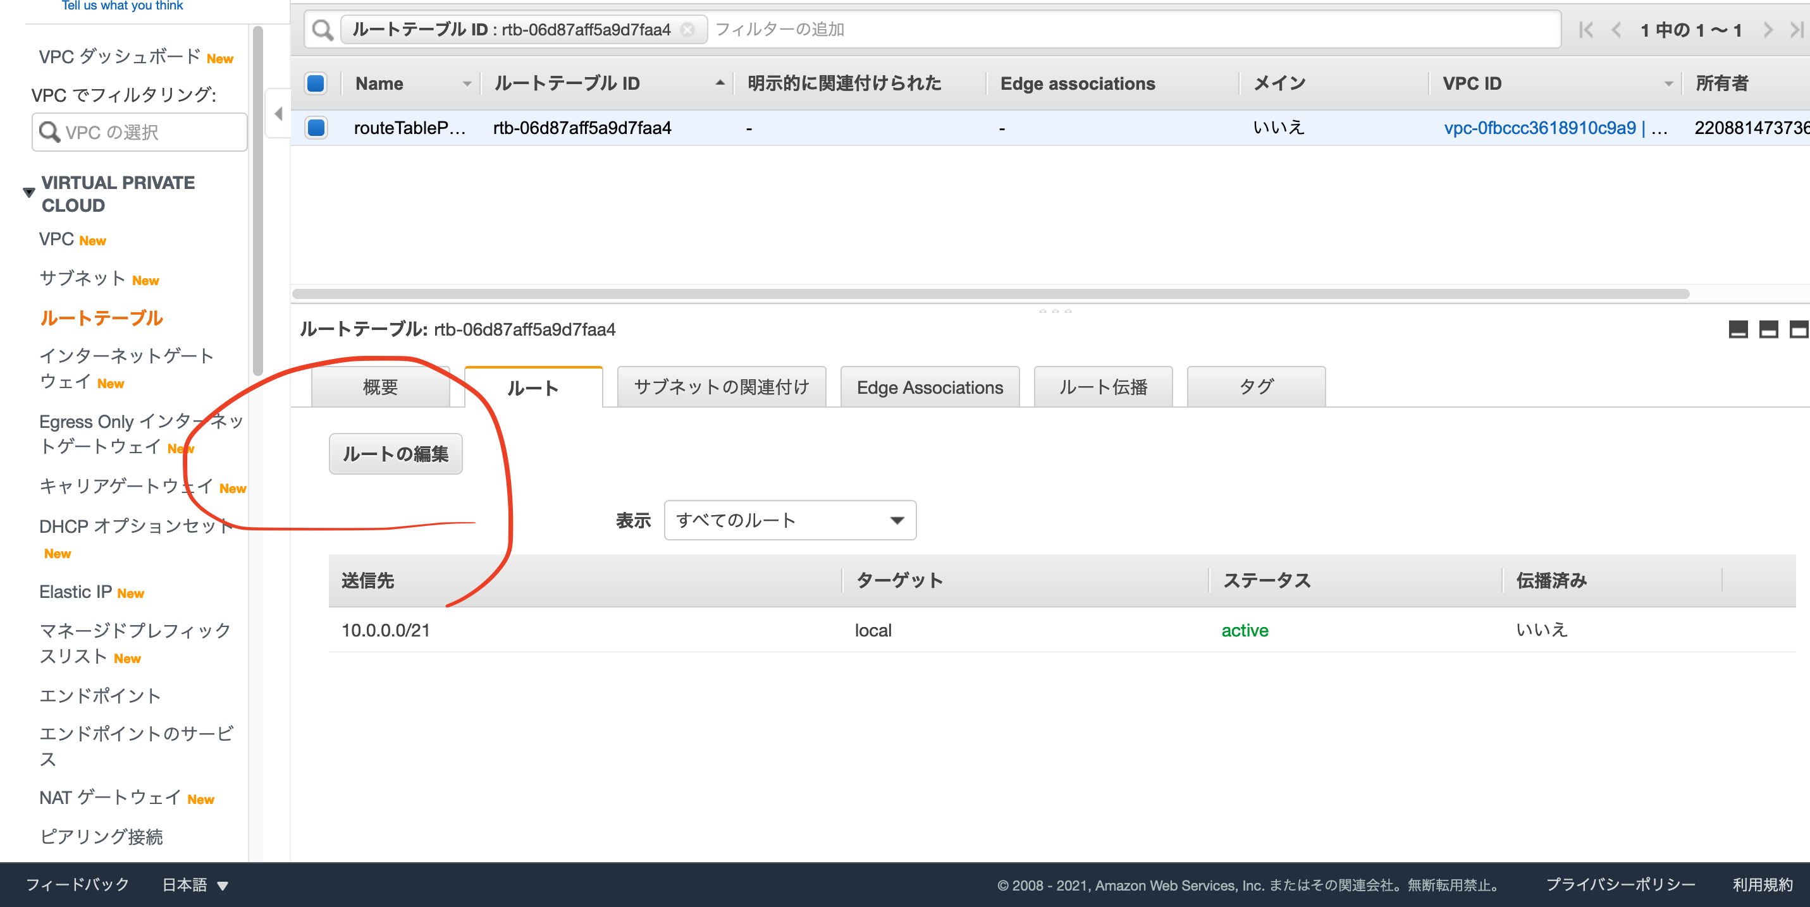Screen dimensions: 1810x907
Task: Go to first page with pagination arrow icon
Action: [x=1586, y=30]
